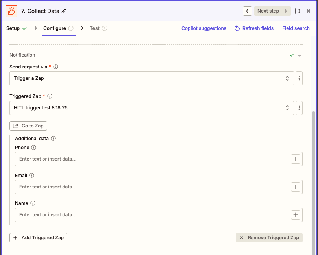Image resolution: width=318 pixels, height=255 pixels.
Task: Open three-dot menu for Send request via
Action: (299, 78)
